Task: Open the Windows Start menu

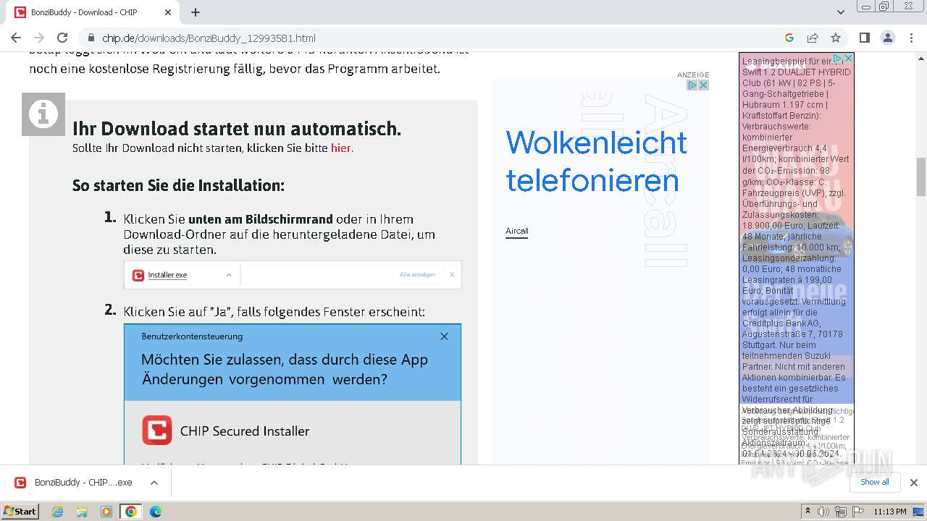Action: point(20,511)
